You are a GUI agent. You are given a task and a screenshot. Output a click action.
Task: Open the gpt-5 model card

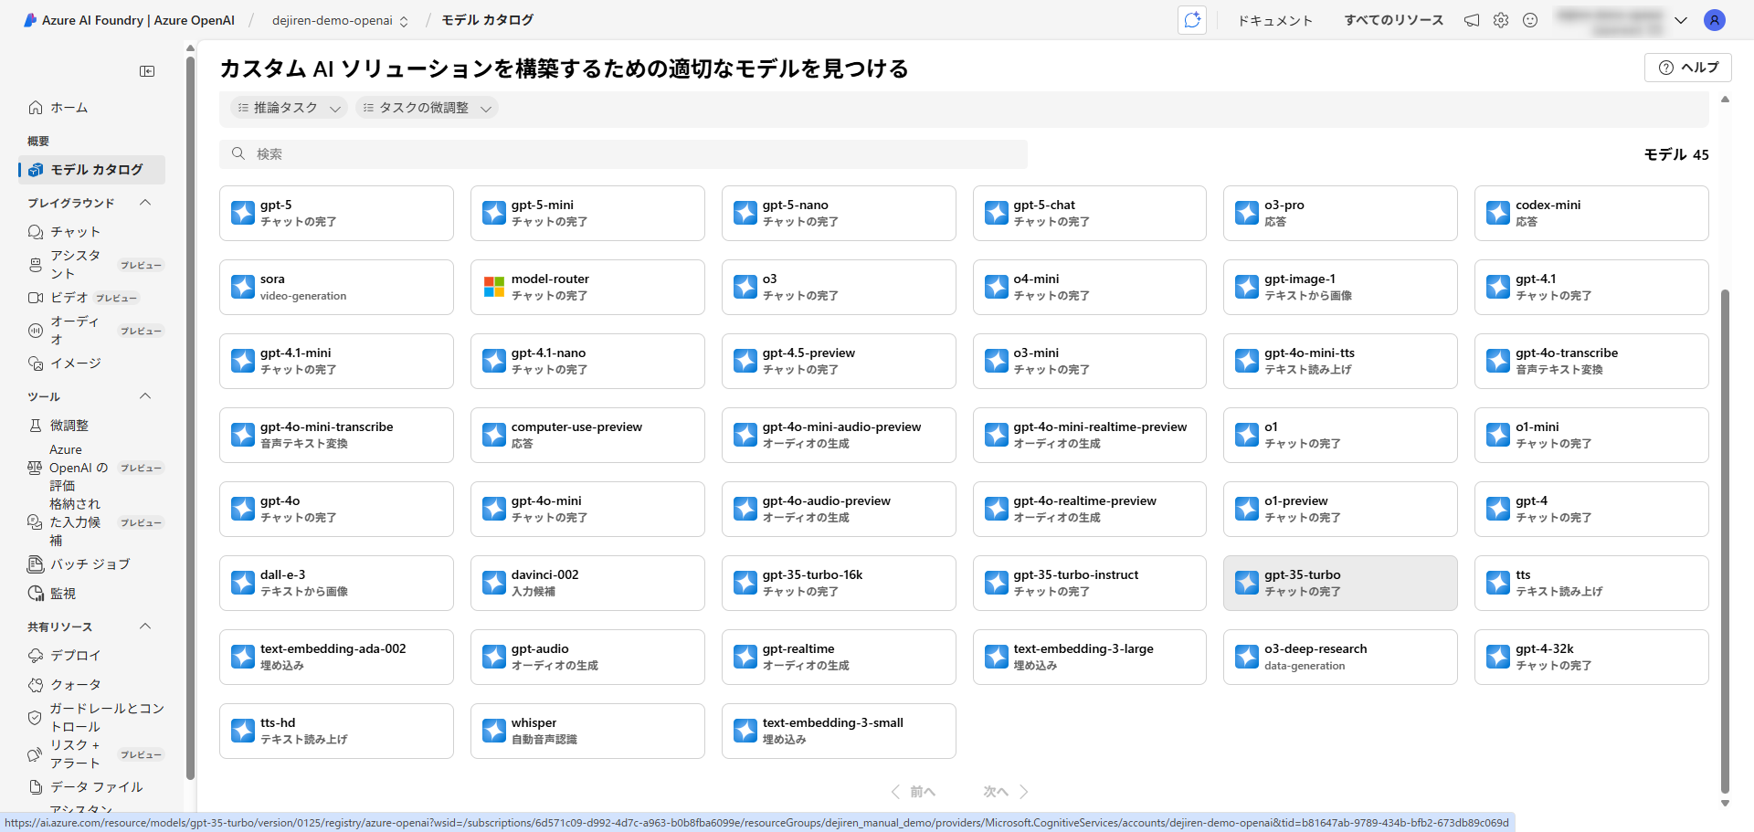(x=336, y=213)
